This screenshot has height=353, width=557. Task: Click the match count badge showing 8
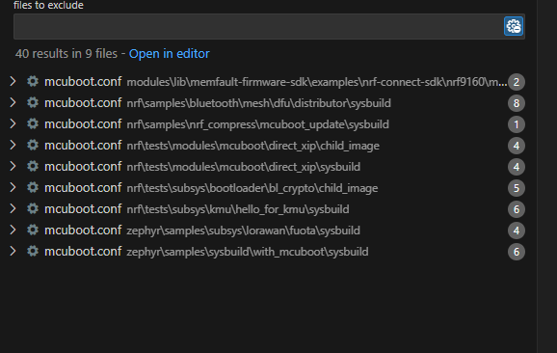[517, 103]
